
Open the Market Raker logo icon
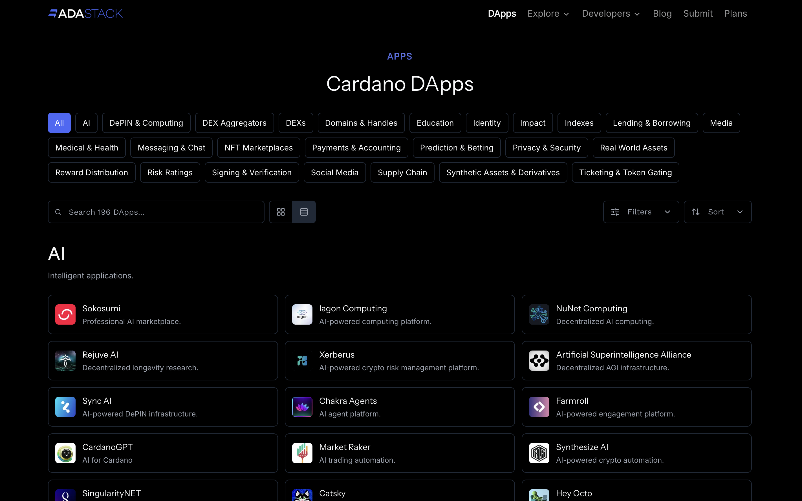pyautogui.click(x=302, y=453)
